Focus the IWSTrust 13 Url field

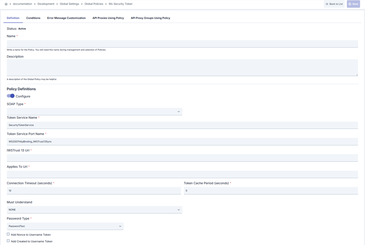(x=182, y=158)
